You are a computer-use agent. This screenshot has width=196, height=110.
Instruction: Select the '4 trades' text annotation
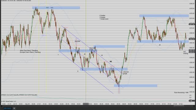102,16
